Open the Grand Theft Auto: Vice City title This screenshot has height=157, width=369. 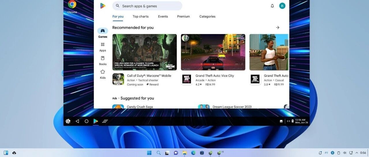pos(215,76)
